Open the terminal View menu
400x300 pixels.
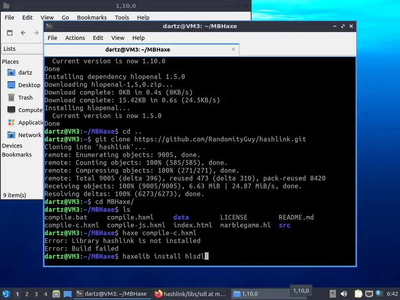[118, 38]
